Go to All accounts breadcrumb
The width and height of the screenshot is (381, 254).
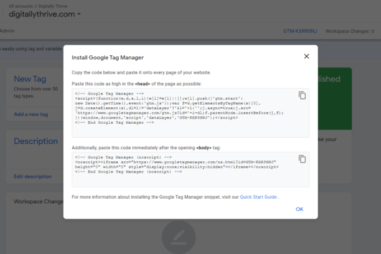coord(21,6)
